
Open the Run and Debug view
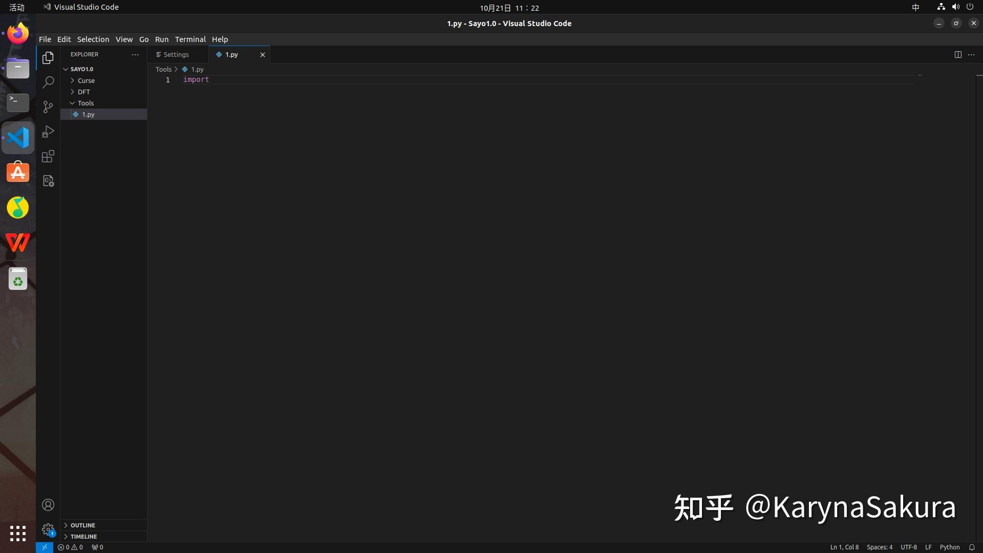pos(48,132)
